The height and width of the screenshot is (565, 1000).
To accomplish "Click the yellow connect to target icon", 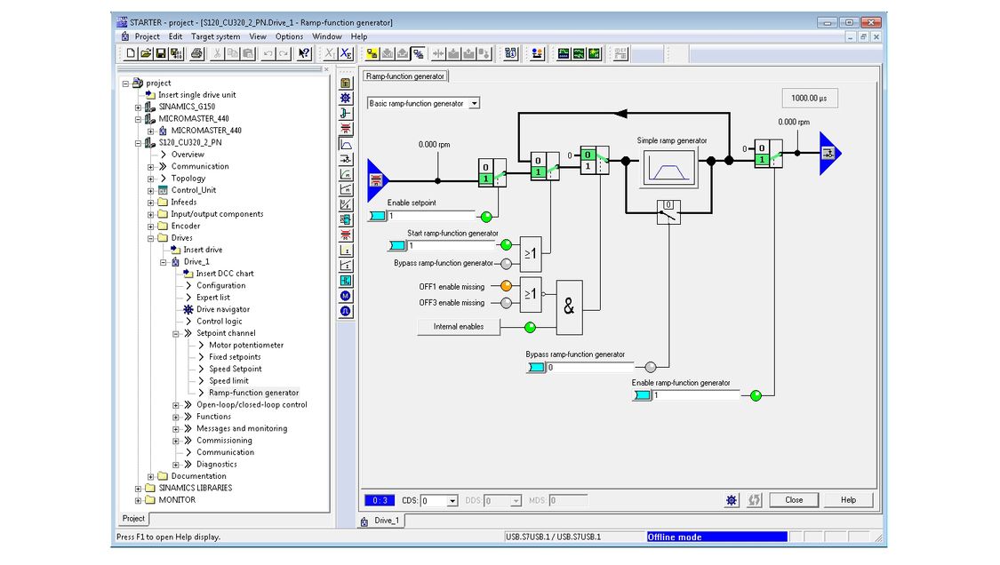I will click(x=372, y=53).
